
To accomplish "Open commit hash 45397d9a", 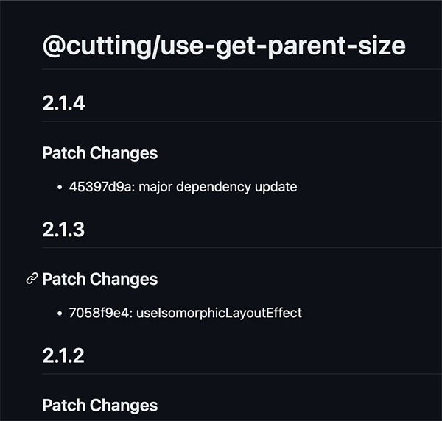I will click(100, 187).
